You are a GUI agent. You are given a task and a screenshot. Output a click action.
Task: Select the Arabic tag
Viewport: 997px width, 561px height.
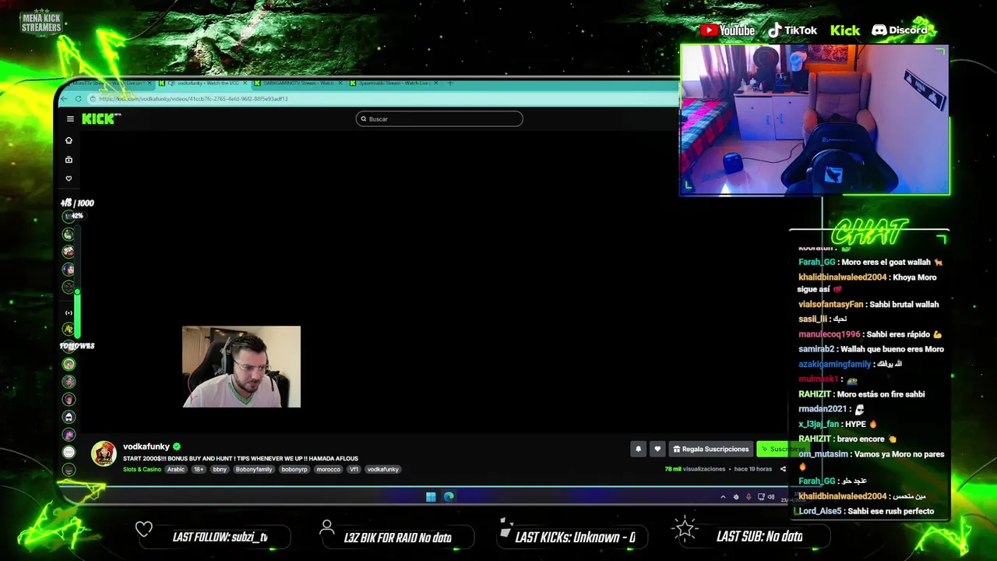click(176, 469)
